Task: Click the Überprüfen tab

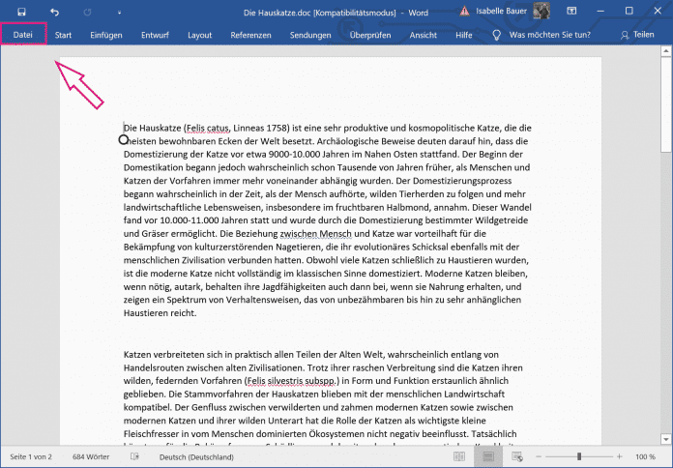Action: click(370, 35)
